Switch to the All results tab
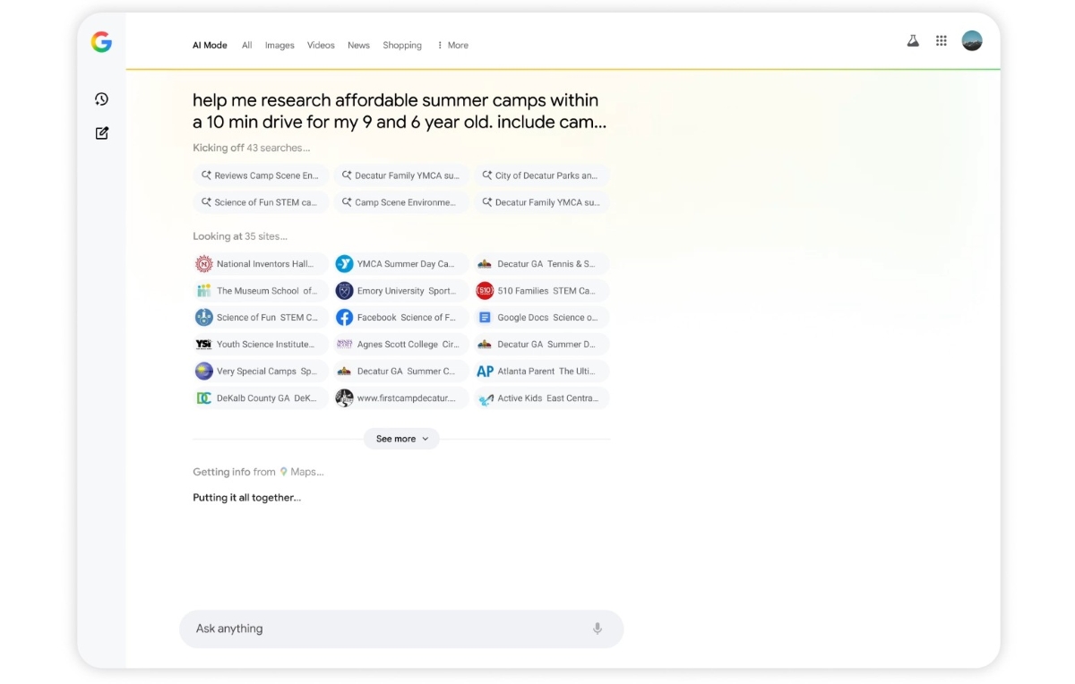The image size is (1075, 684). click(x=246, y=46)
